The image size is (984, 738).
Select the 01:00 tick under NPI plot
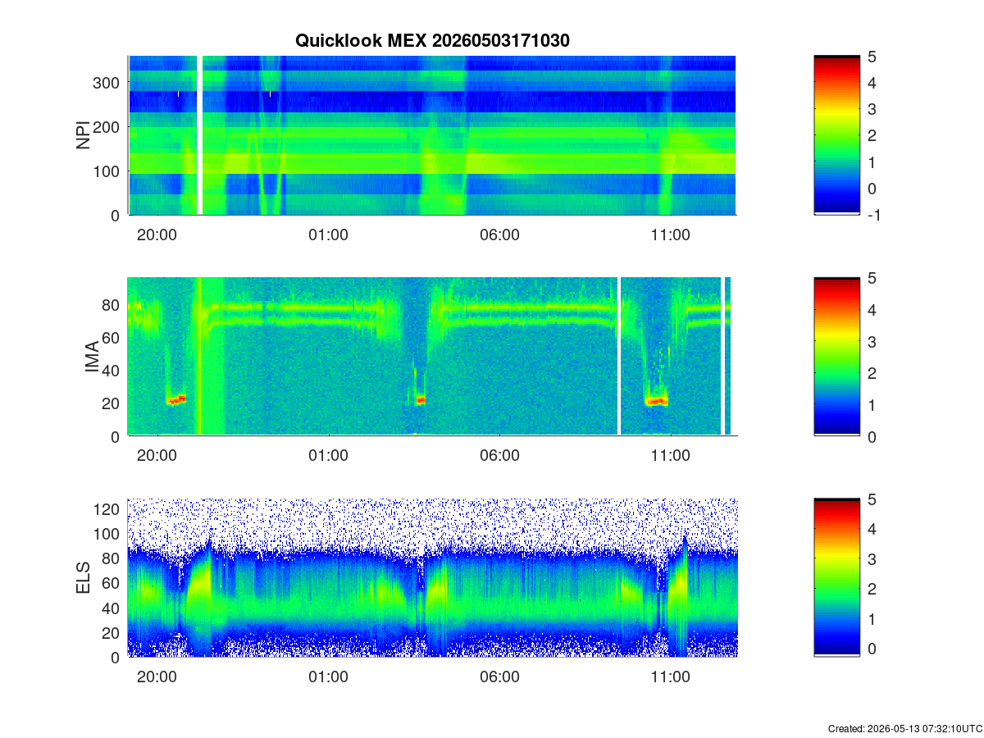[x=328, y=235]
